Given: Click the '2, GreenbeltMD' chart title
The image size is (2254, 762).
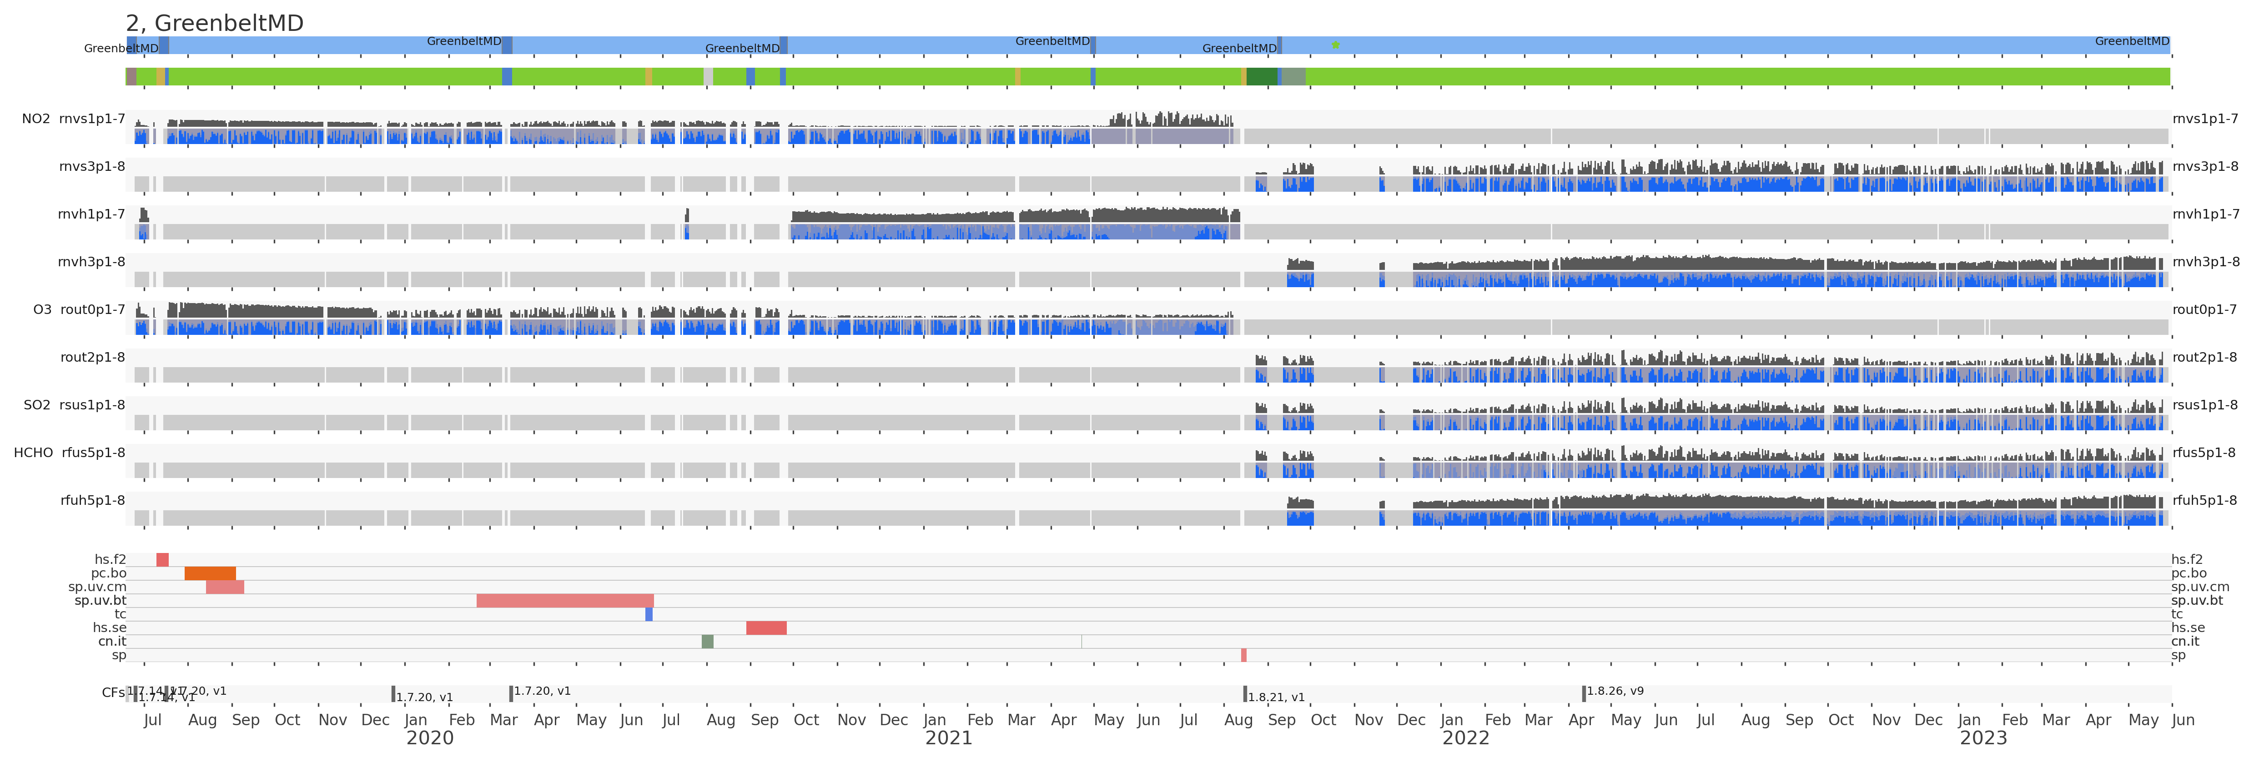Looking at the screenshot, I should point(214,23).
